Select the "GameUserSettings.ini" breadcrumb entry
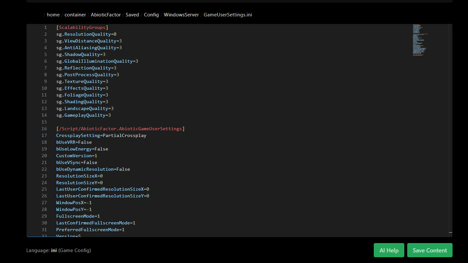The image size is (468, 263). point(228,14)
